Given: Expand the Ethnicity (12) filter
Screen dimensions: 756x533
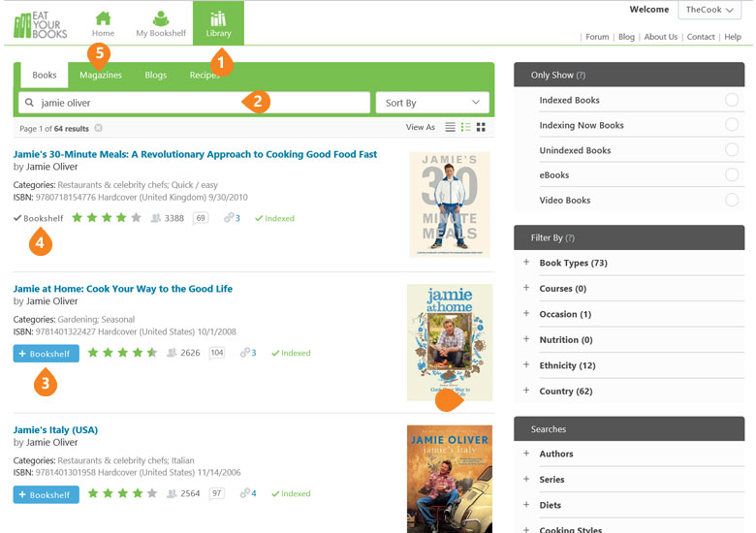Looking at the screenshot, I should pyautogui.click(x=526, y=364).
